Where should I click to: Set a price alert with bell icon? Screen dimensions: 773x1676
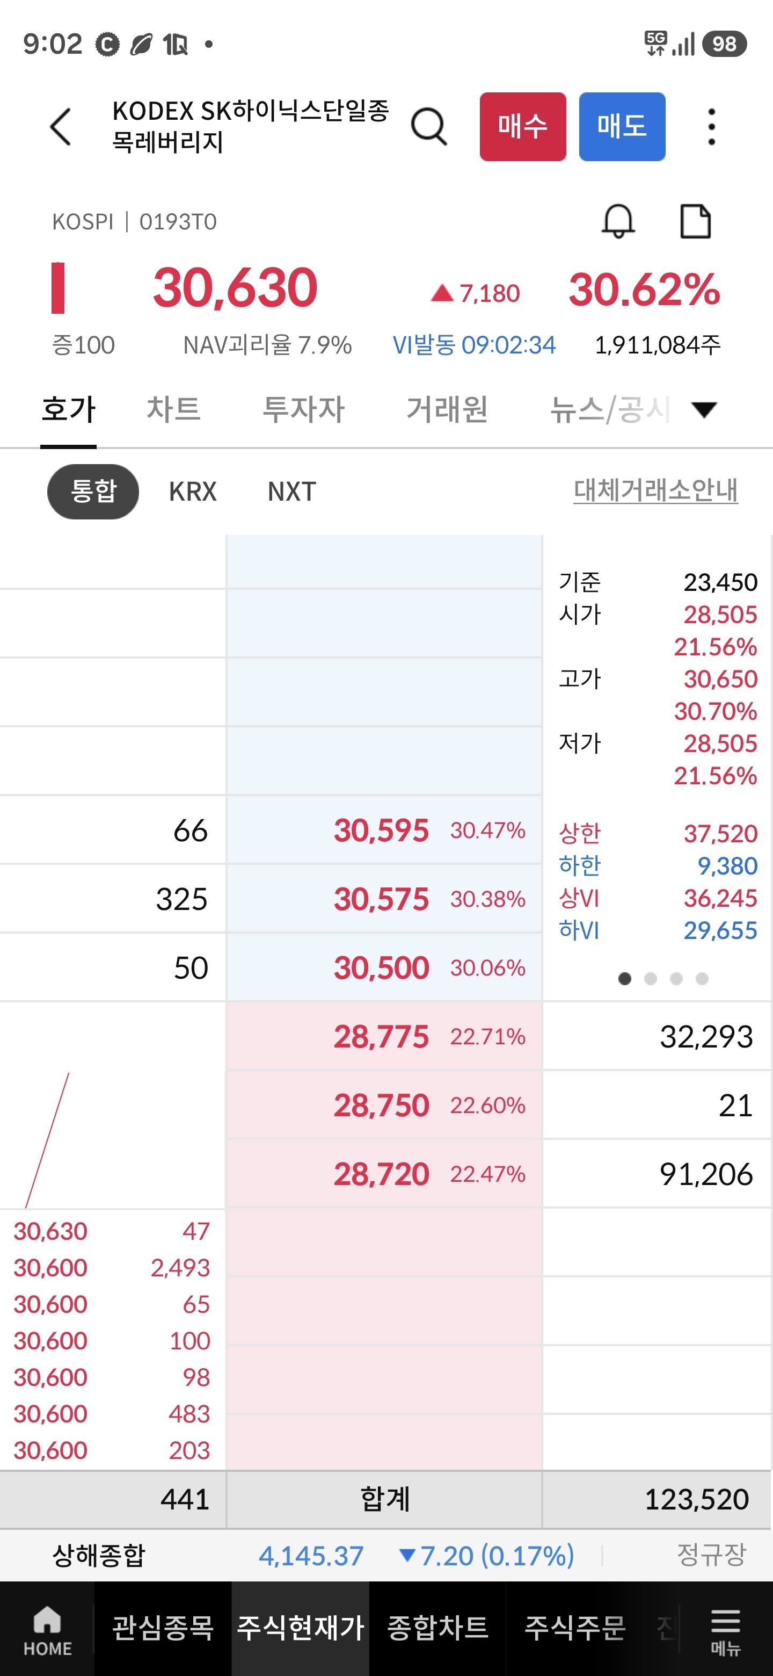[x=618, y=221]
